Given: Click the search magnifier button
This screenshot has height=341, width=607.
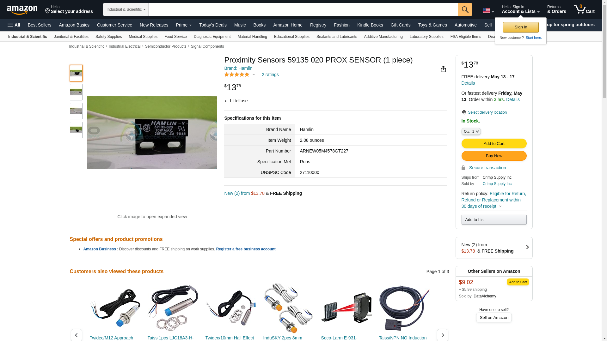Looking at the screenshot, I should point(465,9).
